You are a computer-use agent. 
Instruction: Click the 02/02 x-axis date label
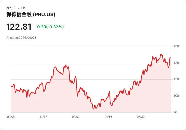(x=76, y=117)
